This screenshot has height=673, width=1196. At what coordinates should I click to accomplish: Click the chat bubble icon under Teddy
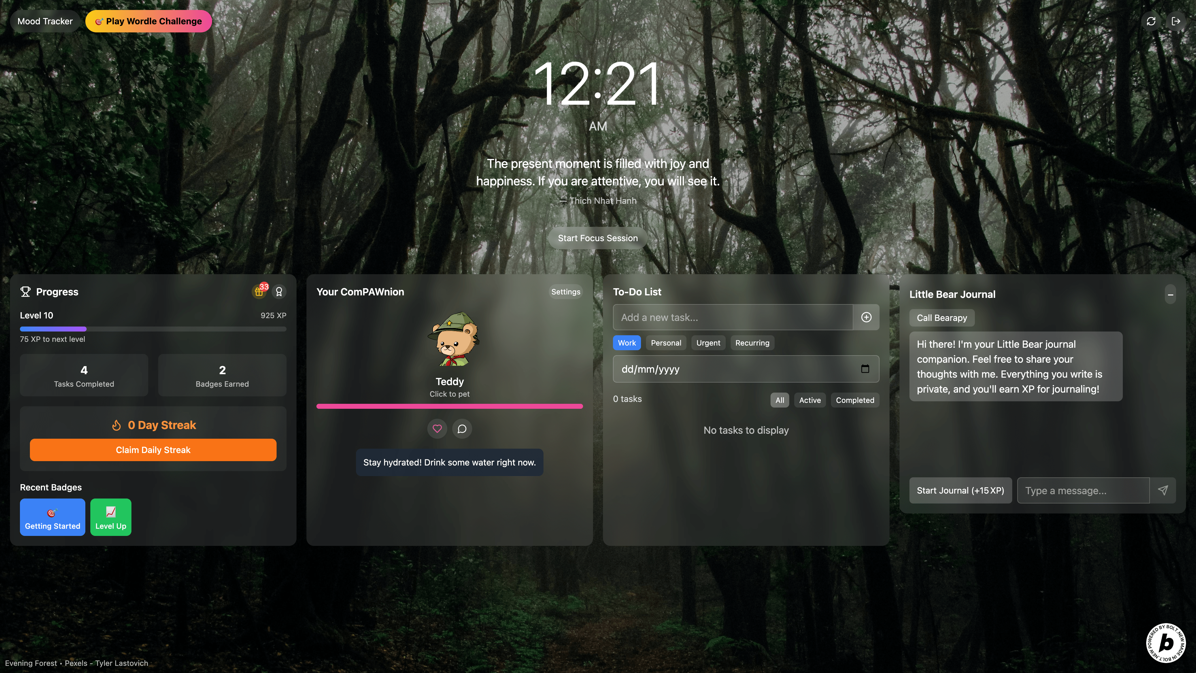click(462, 429)
